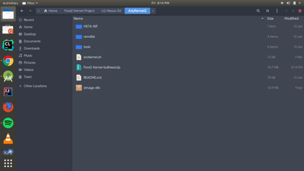This screenshot has height=171, width=304.
Task: Click the 8:14 PM modified time
Action: (x=297, y=67)
